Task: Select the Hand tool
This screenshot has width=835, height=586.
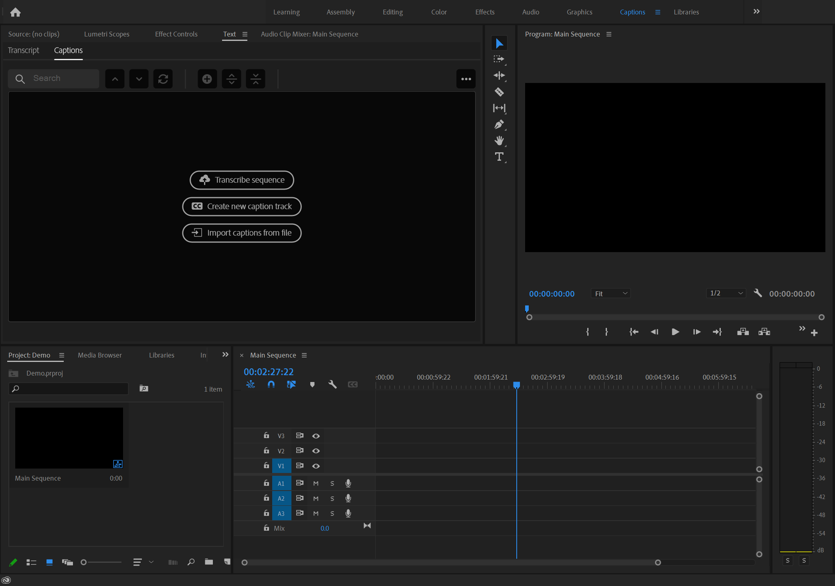Action: [499, 141]
